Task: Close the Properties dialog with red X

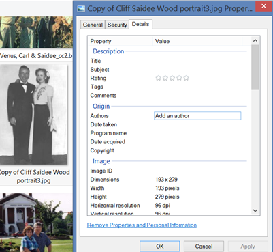Action: (x=263, y=6)
